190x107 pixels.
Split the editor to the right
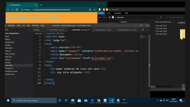click(x=142, y=30)
